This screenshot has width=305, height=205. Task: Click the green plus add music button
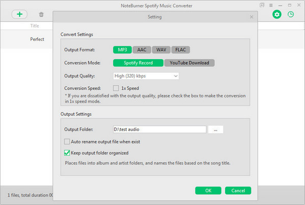point(19,14)
